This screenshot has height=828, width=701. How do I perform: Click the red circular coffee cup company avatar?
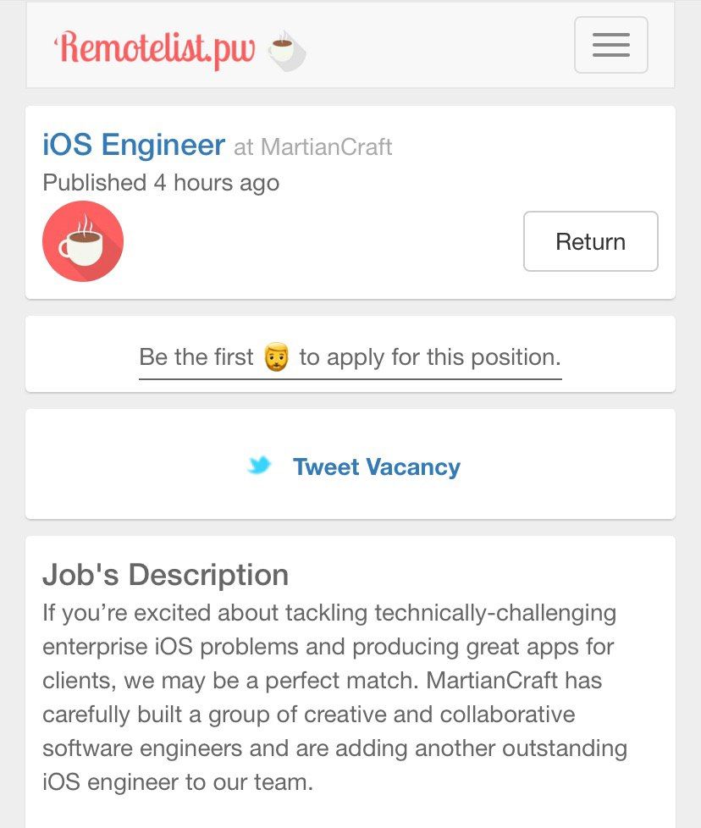(83, 241)
